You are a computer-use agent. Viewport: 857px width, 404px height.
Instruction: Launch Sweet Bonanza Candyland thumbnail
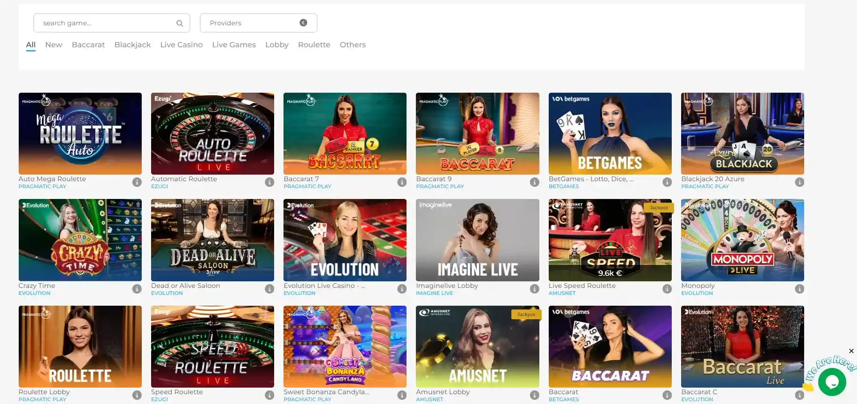[x=345, y=346]
